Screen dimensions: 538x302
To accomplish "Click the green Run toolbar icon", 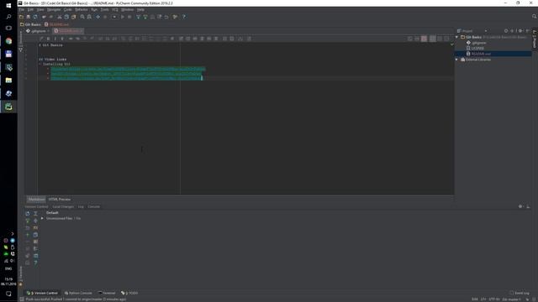I will pos(123,17).
